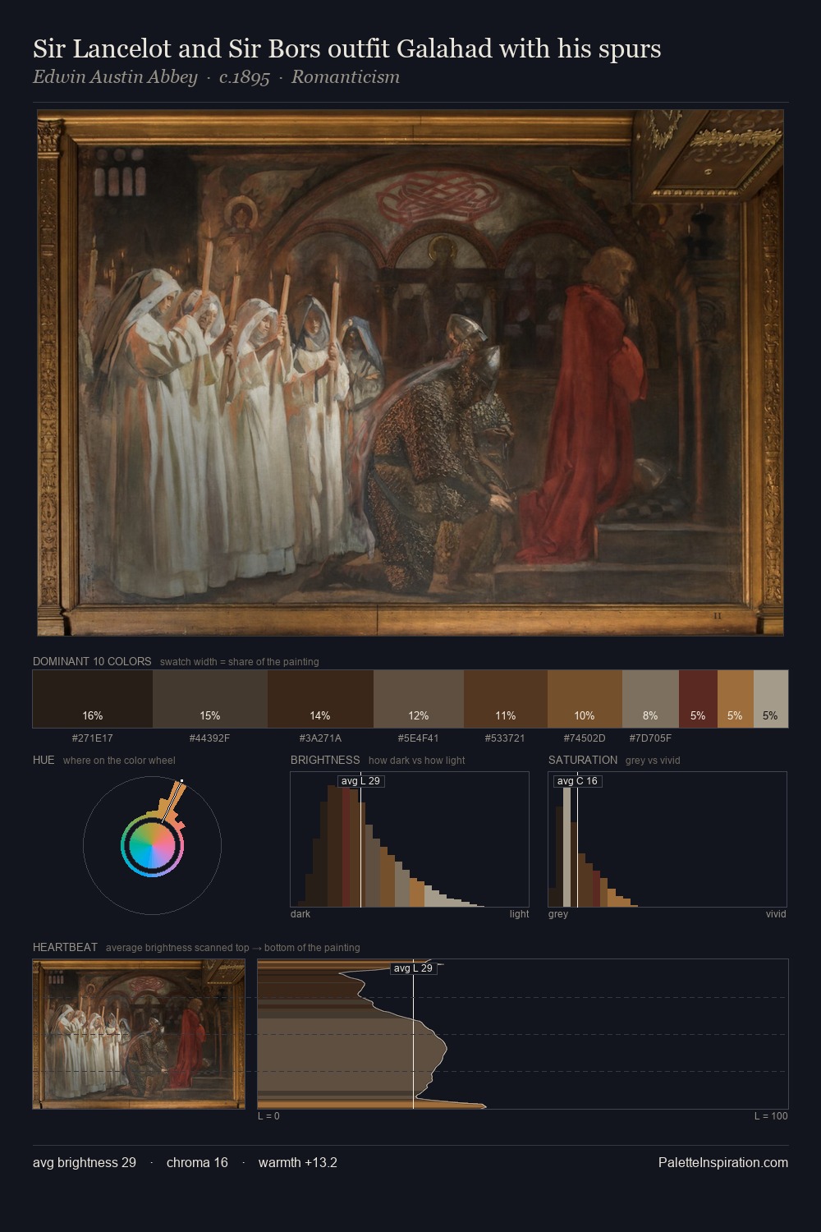Click the 'vivid' axis label
The height and width of the screenshot is (1232, 821).
pos(776,913)
